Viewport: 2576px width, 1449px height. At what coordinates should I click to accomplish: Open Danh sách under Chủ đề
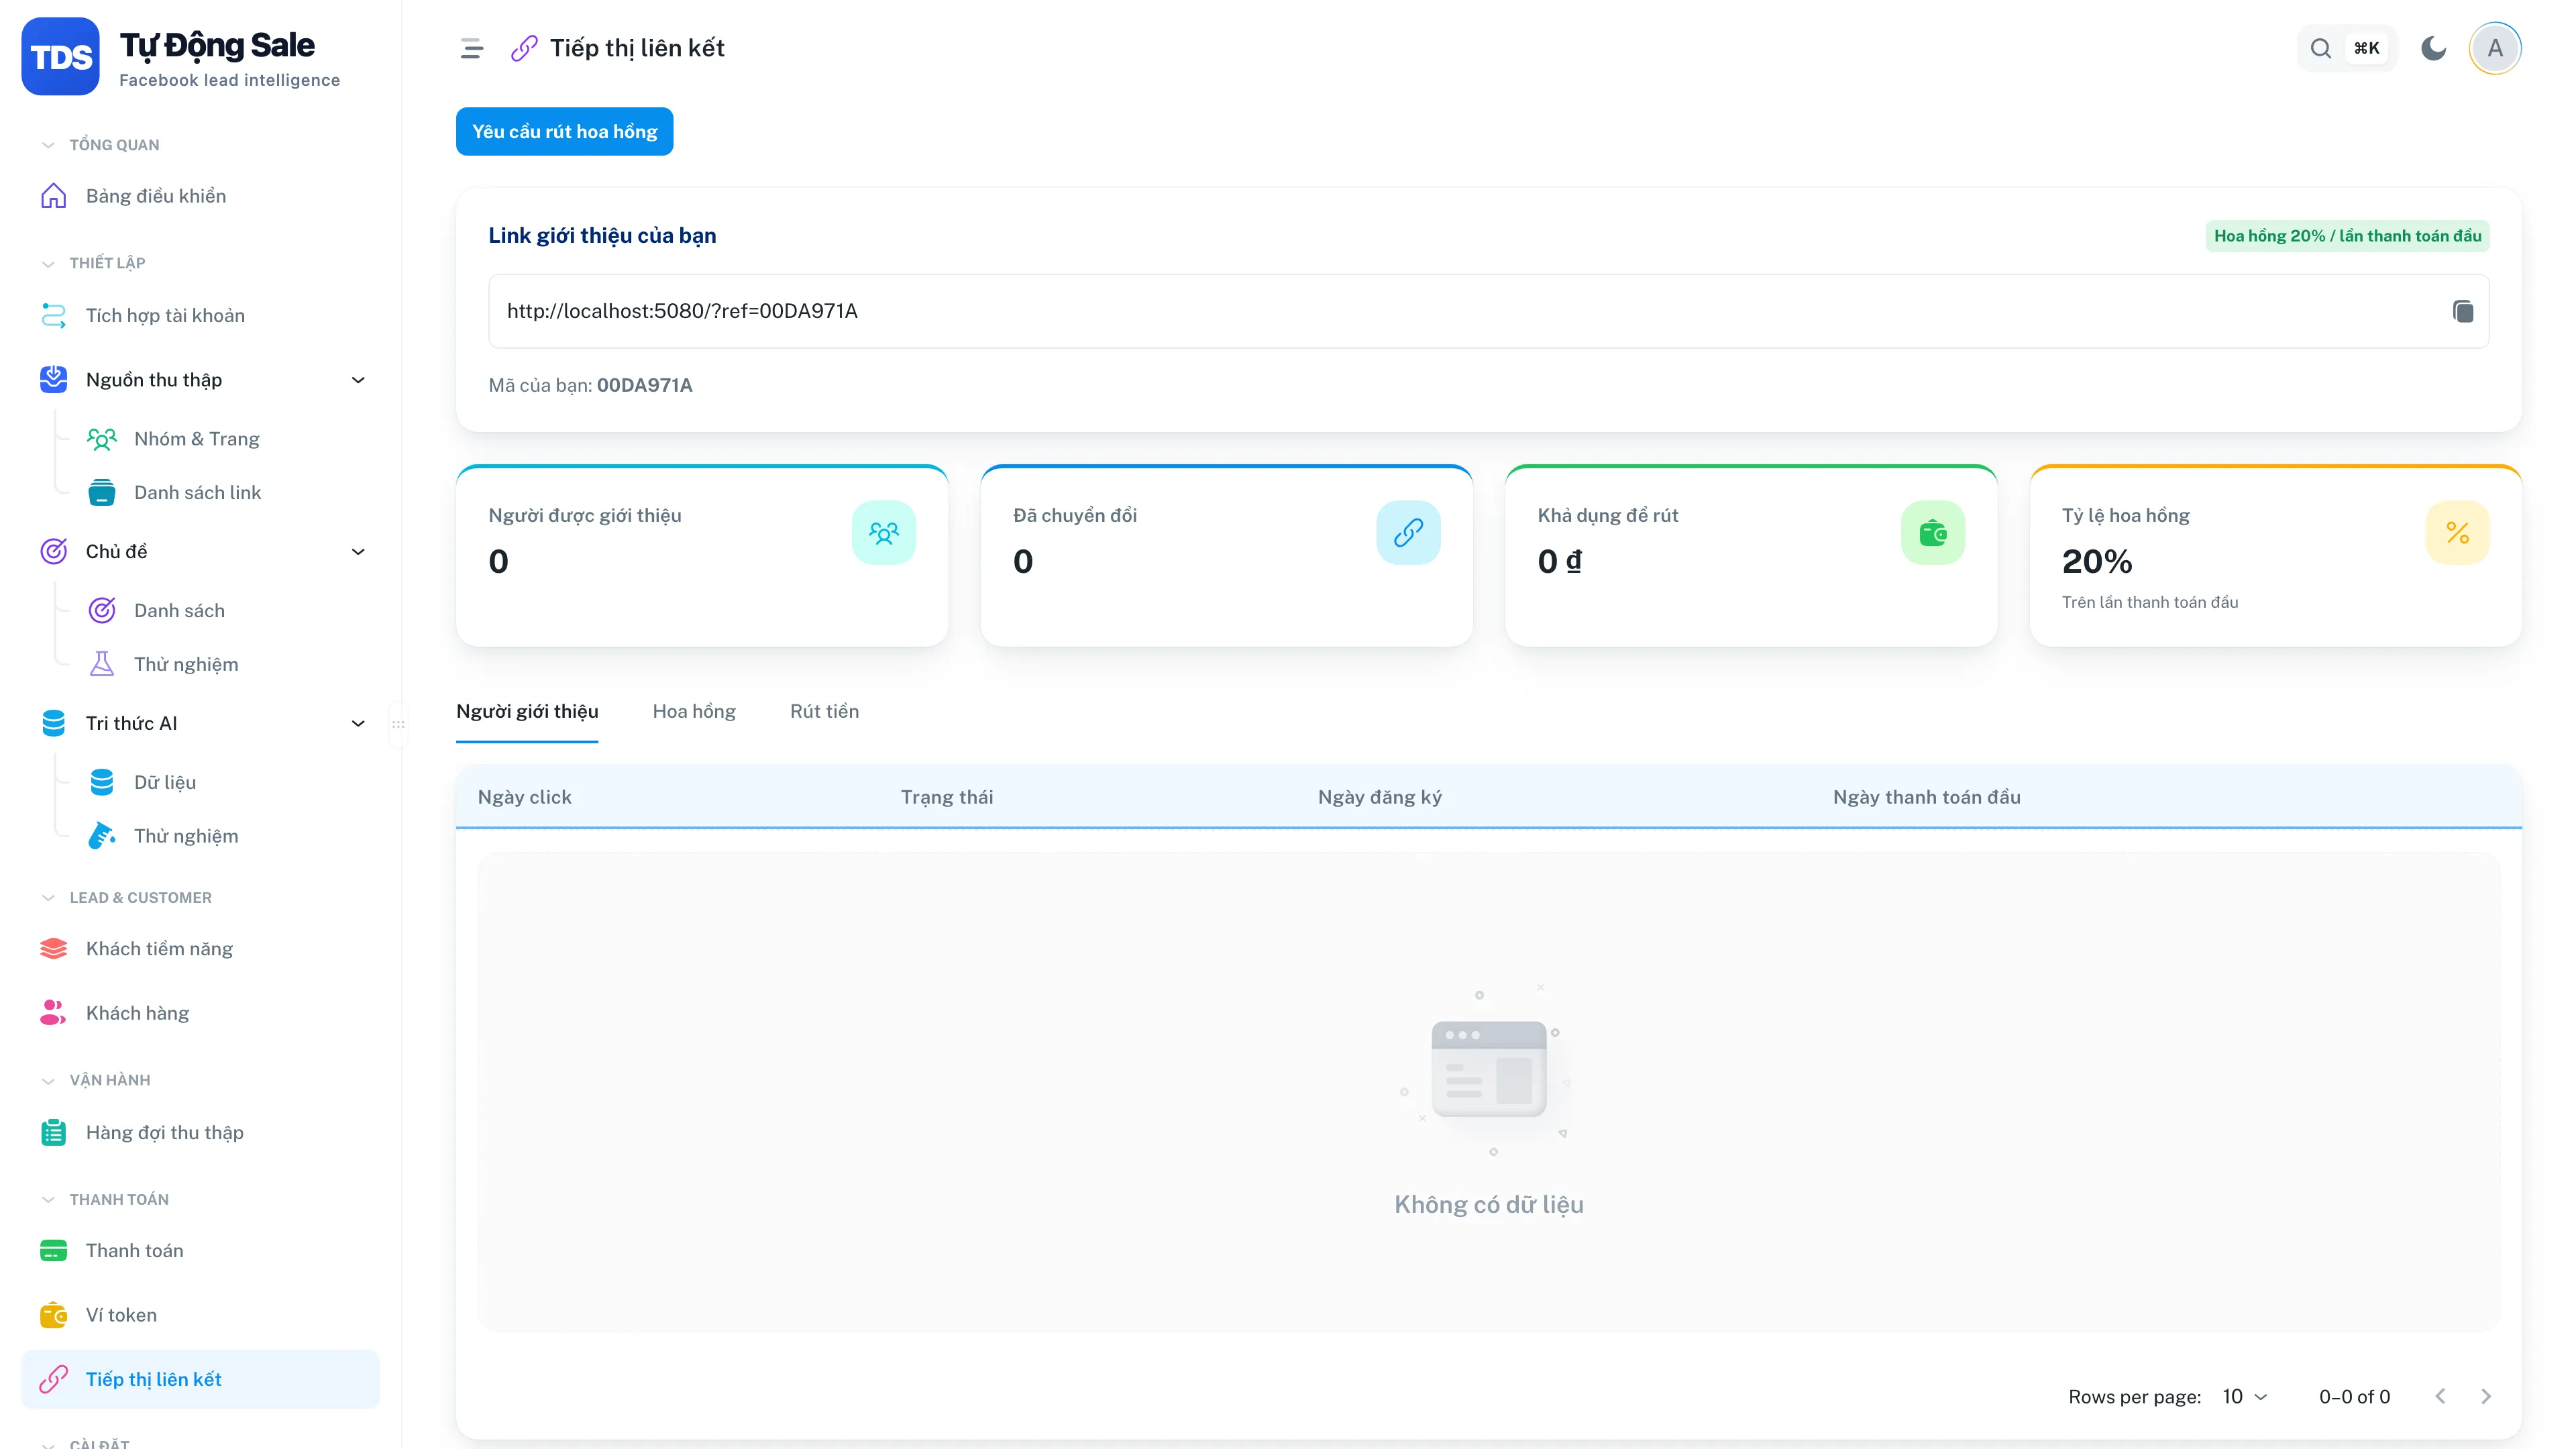(x=179, y=611)
